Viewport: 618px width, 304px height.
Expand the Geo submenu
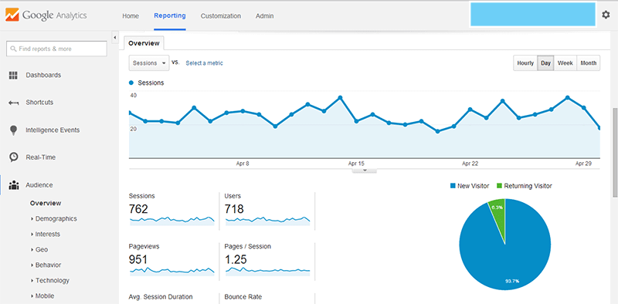coord(42,249)
